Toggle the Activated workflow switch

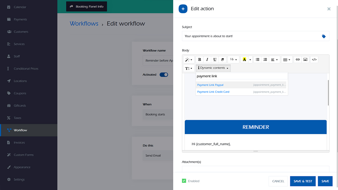coord(164,75)
